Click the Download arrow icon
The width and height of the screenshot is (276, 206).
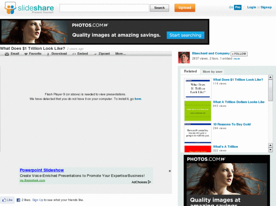tap(48, 54)
